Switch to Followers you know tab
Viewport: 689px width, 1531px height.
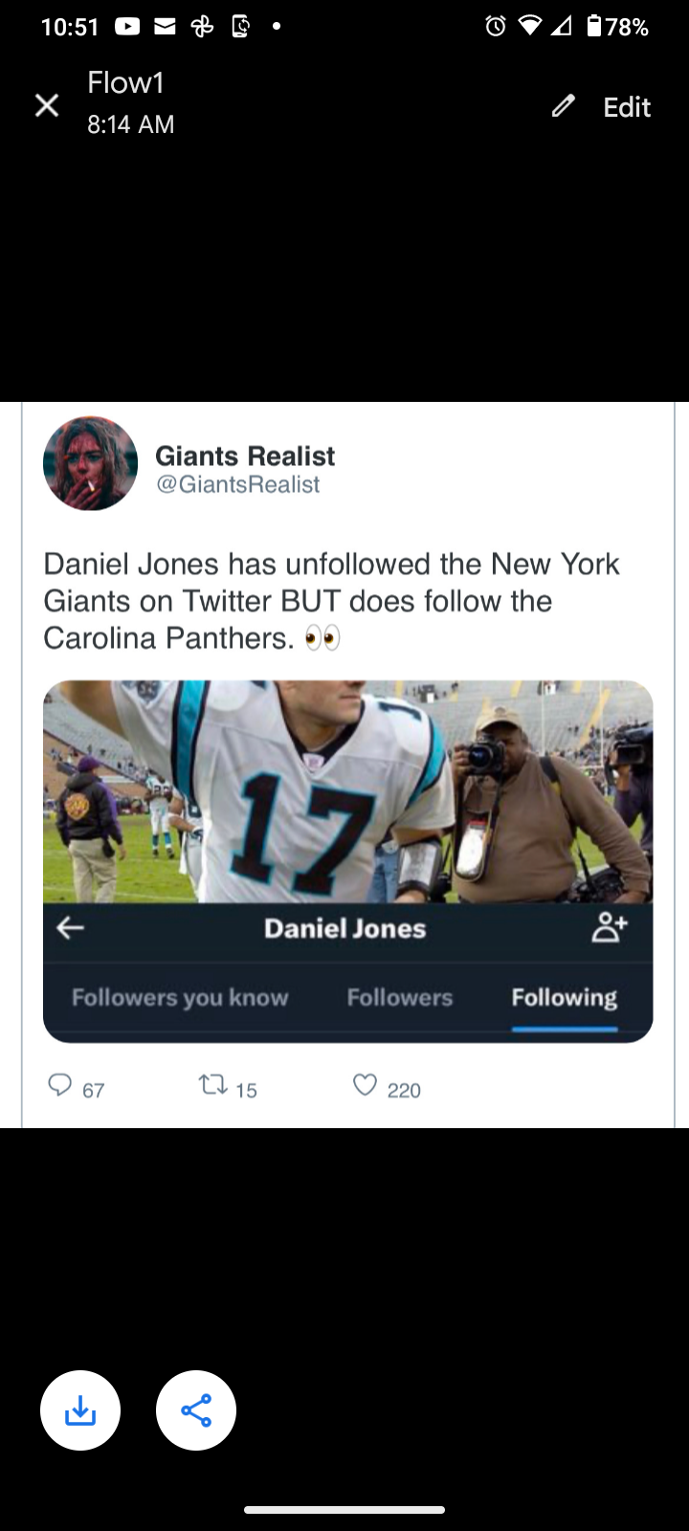(x=180, y=997)
